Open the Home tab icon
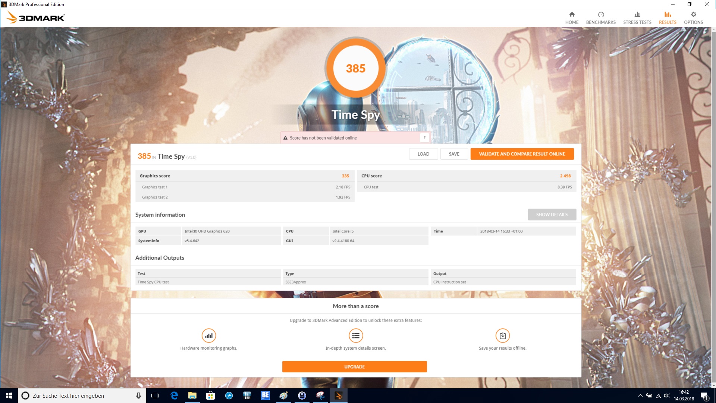Viewport: 716px width, 403px height. pyautogui.click(x=572, y=15)
